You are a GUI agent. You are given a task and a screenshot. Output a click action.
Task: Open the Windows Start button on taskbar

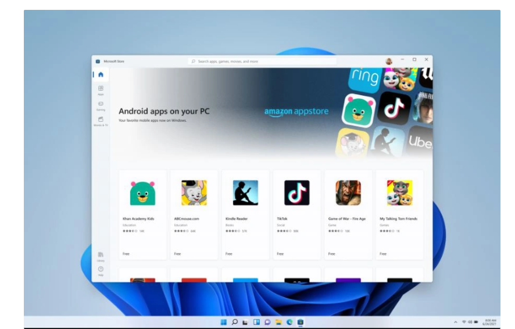point(224,322)
